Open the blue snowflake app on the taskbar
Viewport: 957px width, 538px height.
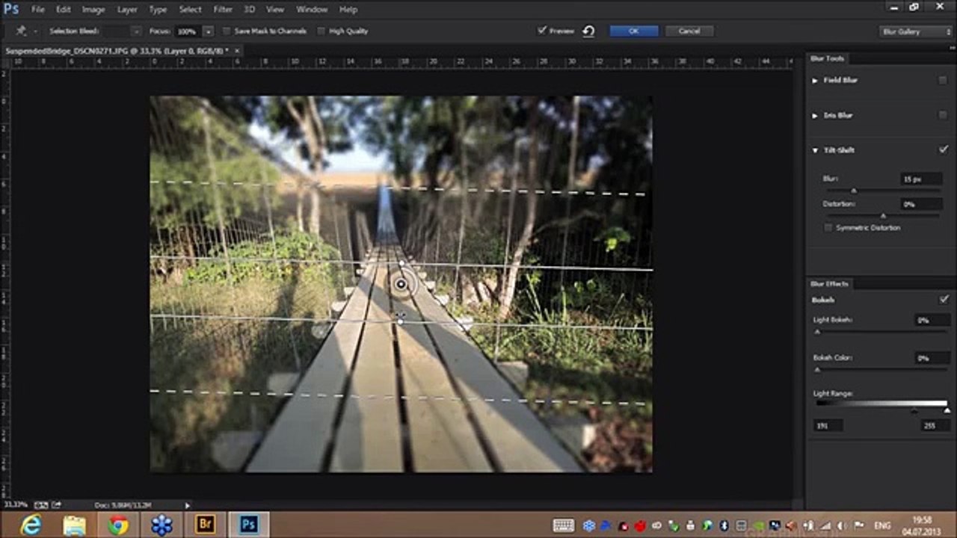tap(161, 525)
